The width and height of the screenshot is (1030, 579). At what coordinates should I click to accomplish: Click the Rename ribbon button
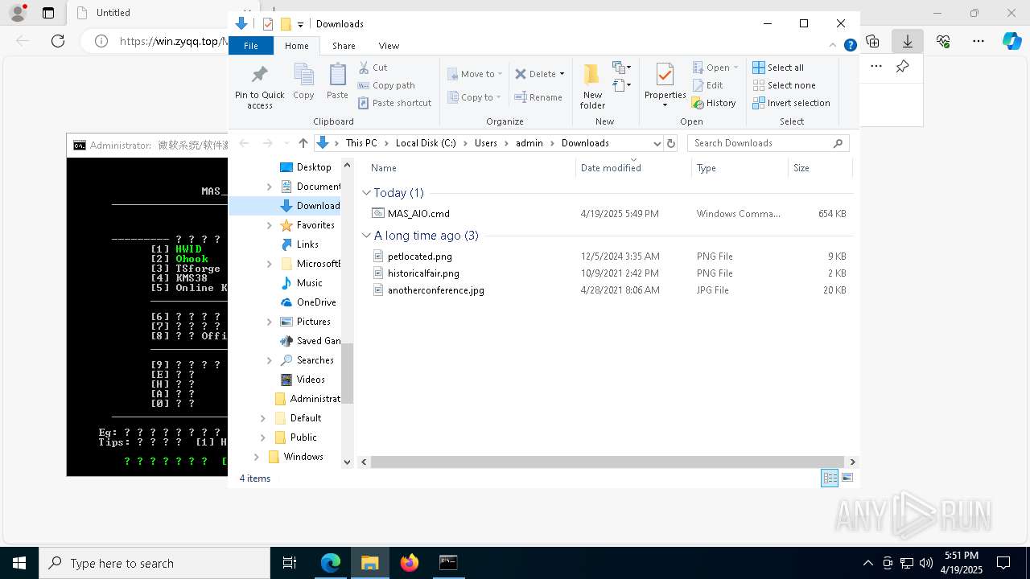538,97
